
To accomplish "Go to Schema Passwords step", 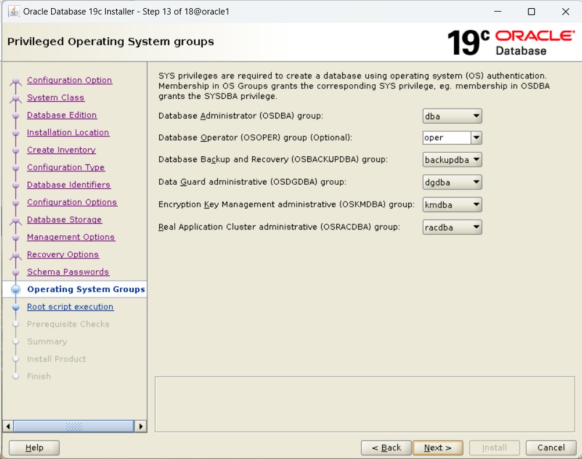I will tap(68, 272).
